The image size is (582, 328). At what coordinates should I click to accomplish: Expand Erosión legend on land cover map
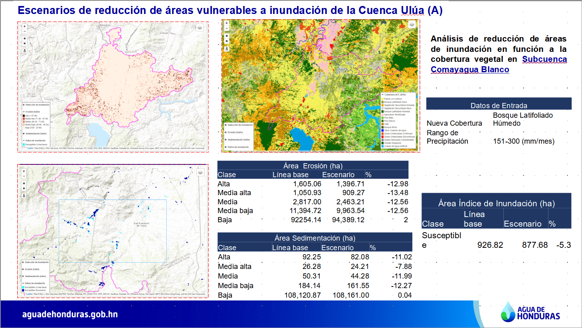226,132
